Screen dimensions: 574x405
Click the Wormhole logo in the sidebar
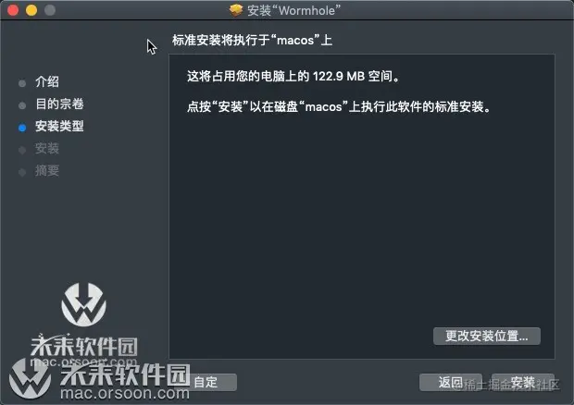(x=84, y=304)
